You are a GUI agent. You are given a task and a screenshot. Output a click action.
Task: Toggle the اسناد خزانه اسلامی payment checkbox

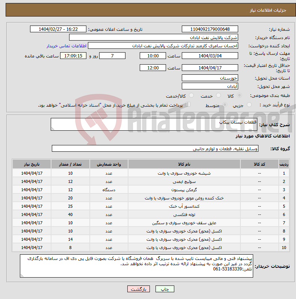pyautogui.click(x=188, y=104)
